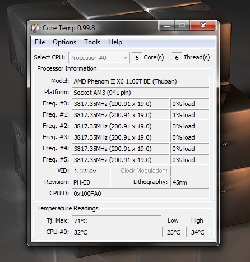Click the CPUID 0x100FA0 field
This screenshot has width=250, height=262.
[x=140, y=194]
